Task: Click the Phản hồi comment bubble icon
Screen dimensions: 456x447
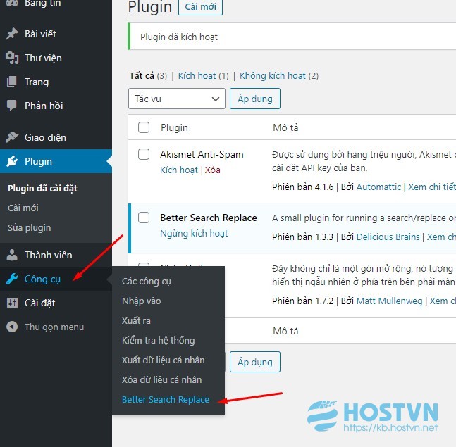Action: pyautogui.click(x=12, y=105)
